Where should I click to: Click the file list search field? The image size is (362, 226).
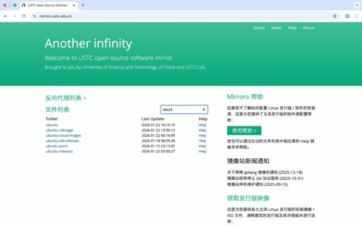tap(180, 110)
